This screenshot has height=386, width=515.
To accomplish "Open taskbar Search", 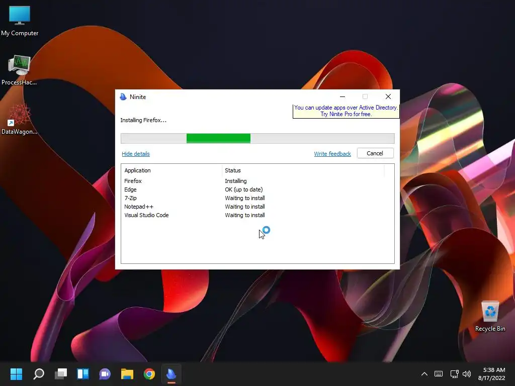I will pos(39,374).
